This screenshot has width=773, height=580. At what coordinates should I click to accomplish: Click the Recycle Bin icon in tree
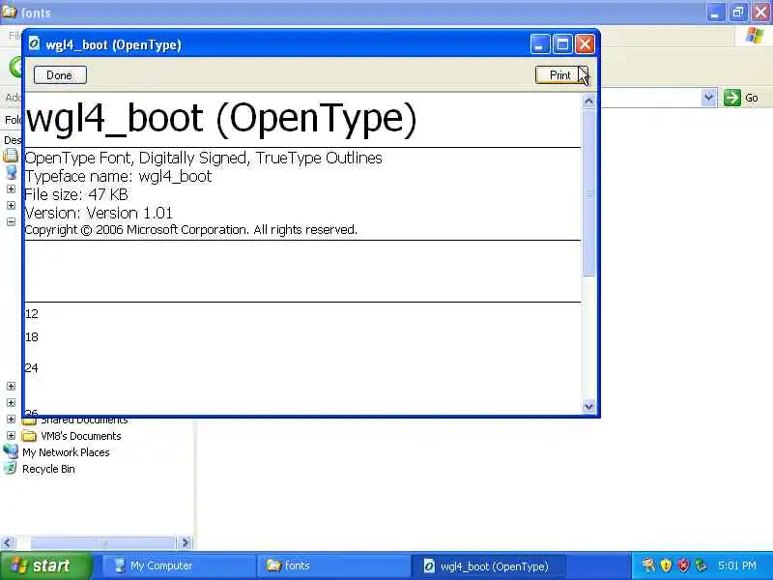10,469
